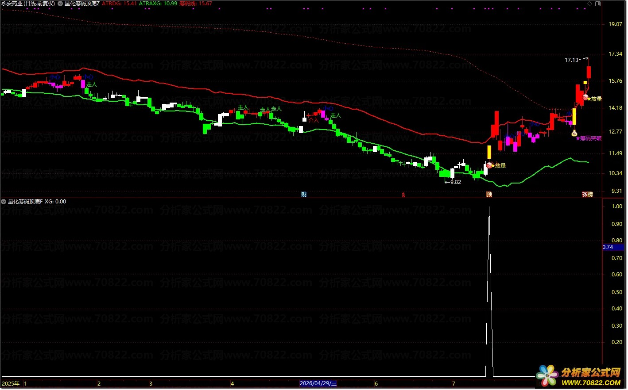Click the diamond icon at the chart's top-right
Viewport: 628px width, 390px height.
click(589, 4)
